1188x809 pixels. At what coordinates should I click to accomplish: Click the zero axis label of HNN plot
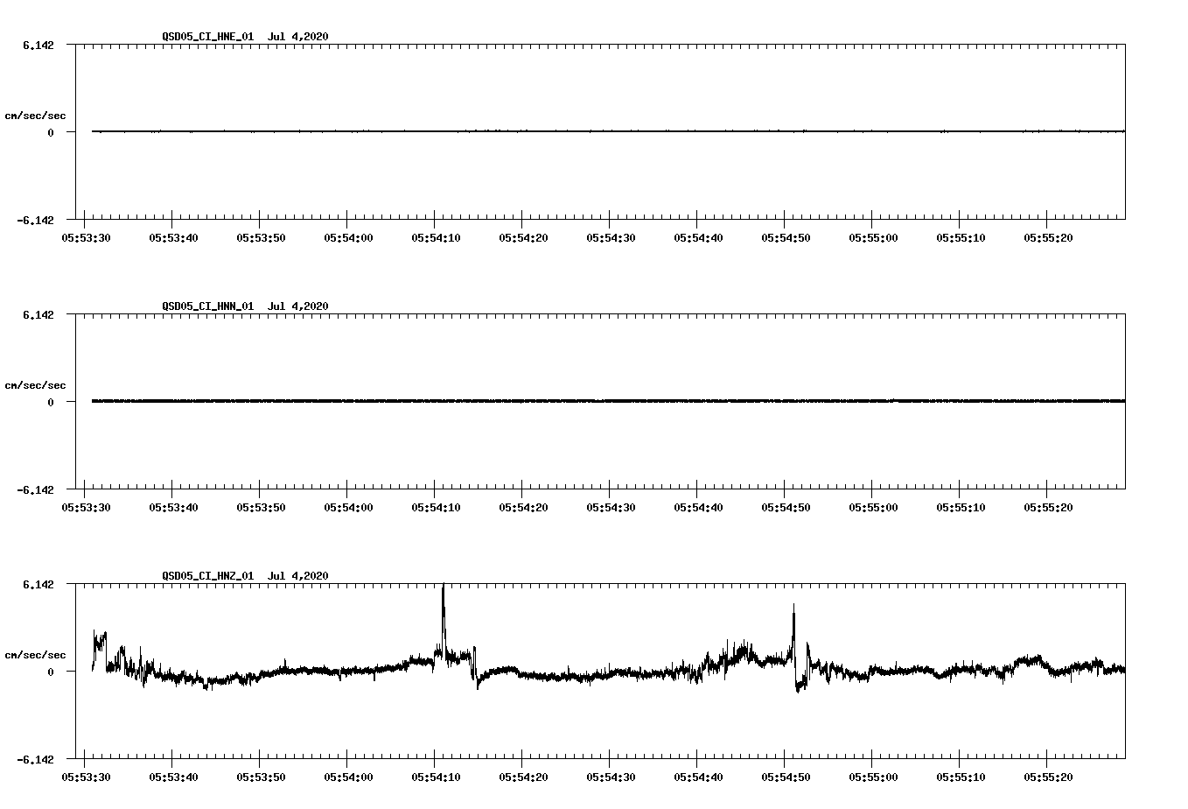tap(51, 402)
